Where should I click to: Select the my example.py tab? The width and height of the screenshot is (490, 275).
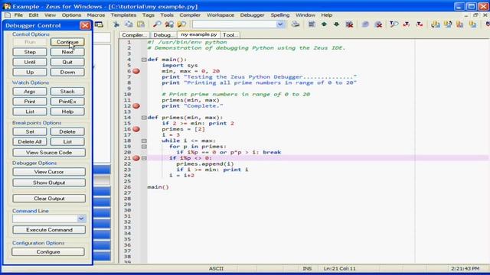[199, 34]
